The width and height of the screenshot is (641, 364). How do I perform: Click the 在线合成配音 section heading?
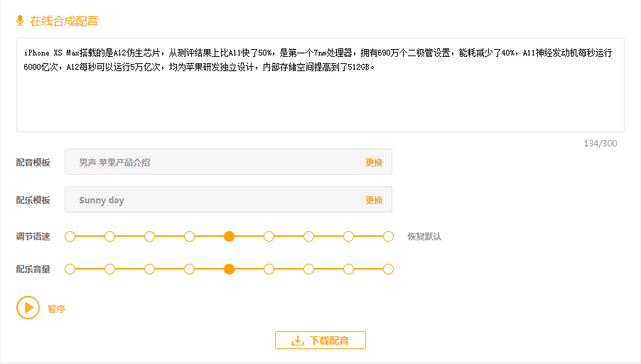click(64, 21)
